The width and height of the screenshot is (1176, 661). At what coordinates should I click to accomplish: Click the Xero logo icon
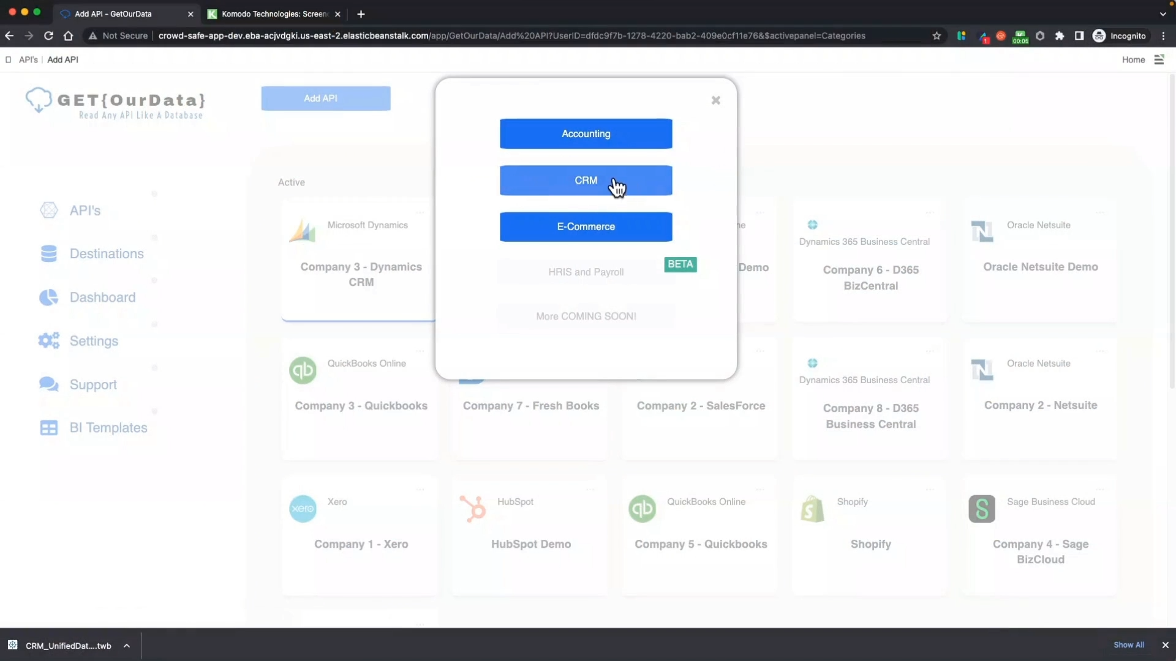coord(303,509)
